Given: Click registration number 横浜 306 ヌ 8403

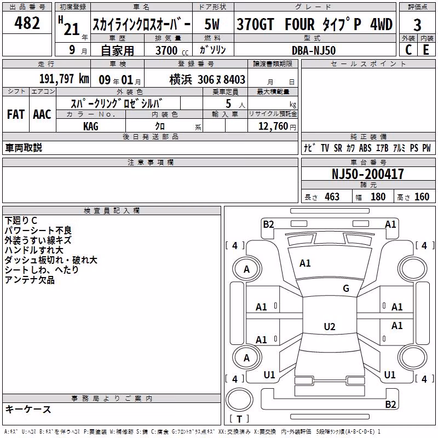Looking at the screenshot, I should [x=208, y=80].
